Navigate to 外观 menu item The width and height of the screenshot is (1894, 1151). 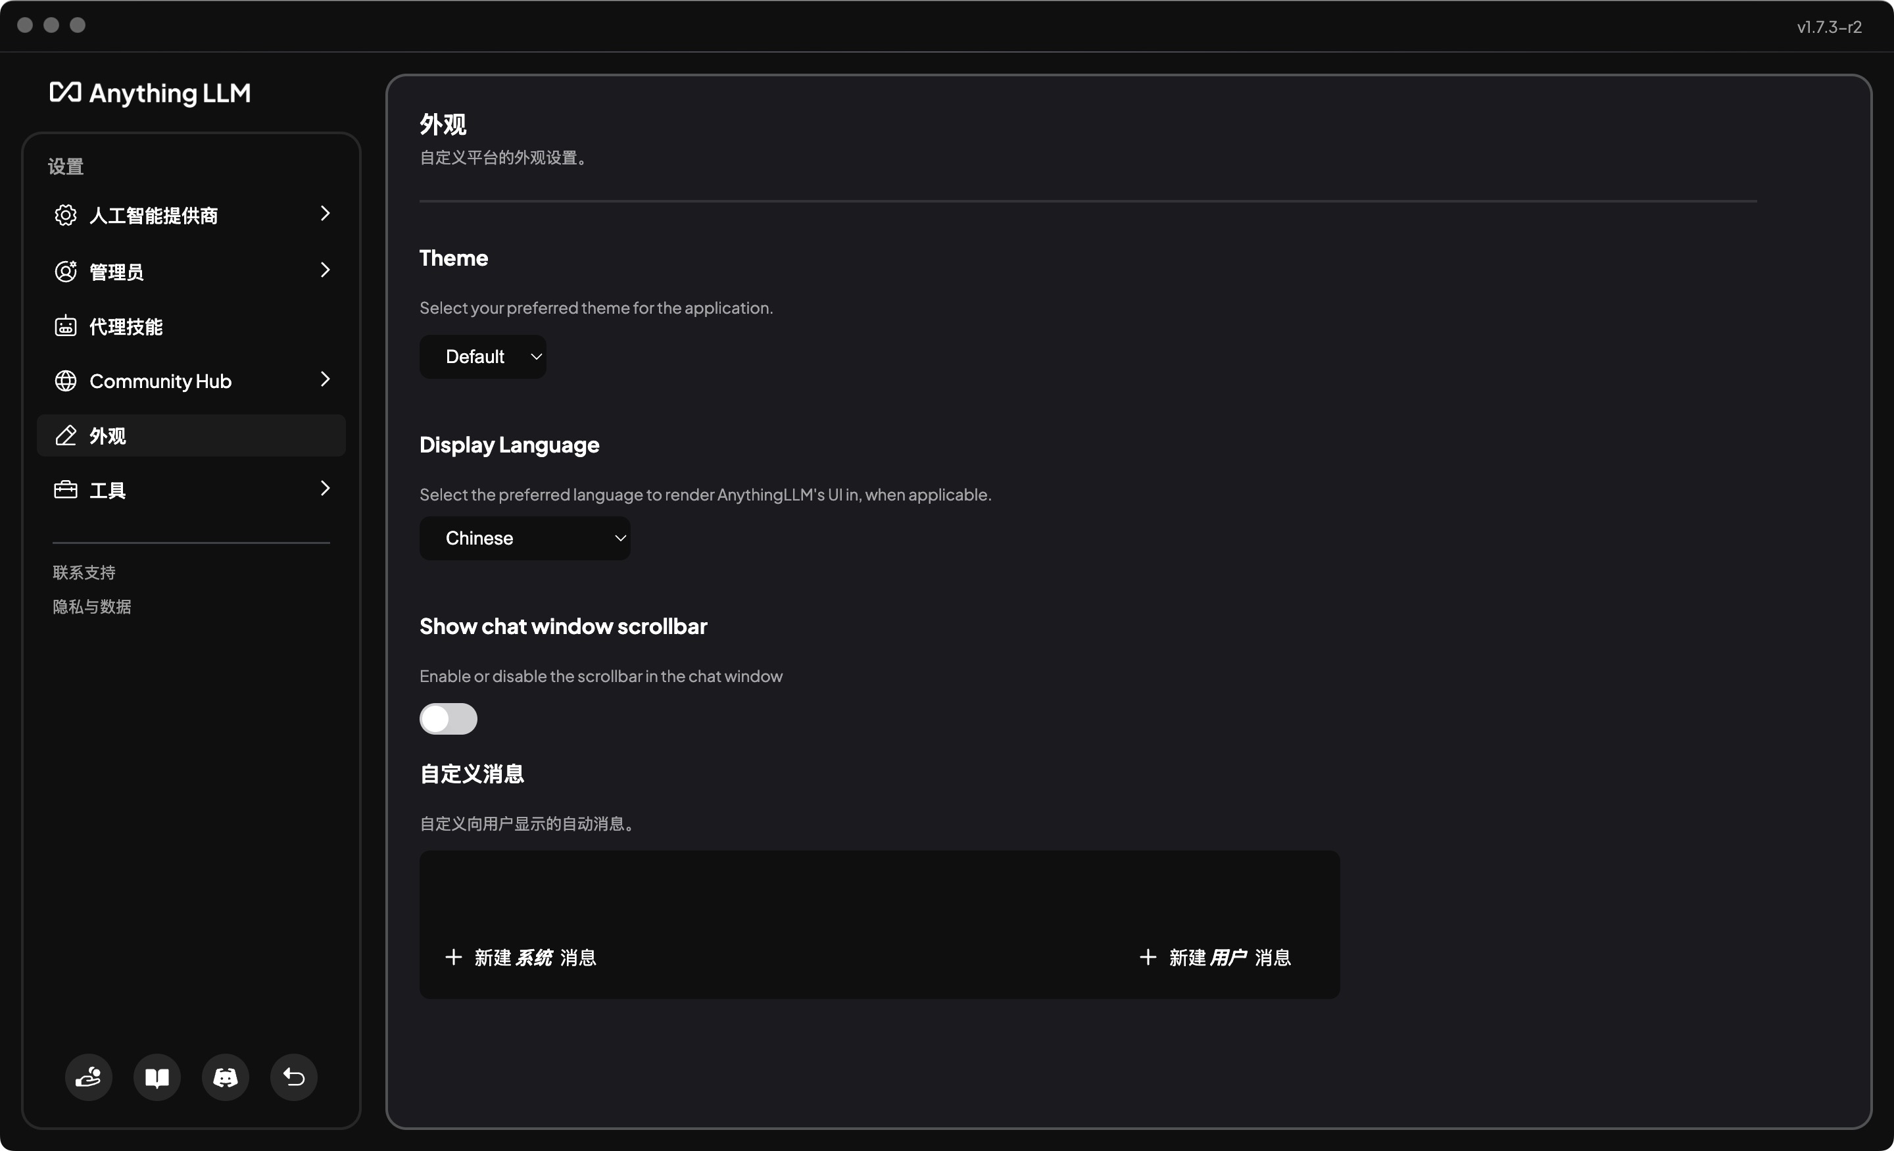pos(192,434)
